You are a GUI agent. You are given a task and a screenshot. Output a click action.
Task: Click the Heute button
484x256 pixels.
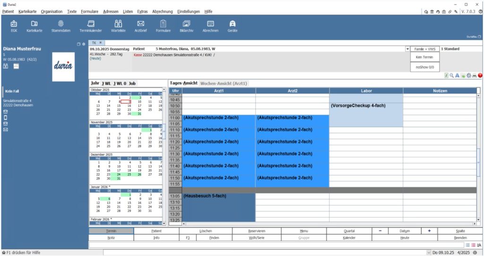coord(405,238)
